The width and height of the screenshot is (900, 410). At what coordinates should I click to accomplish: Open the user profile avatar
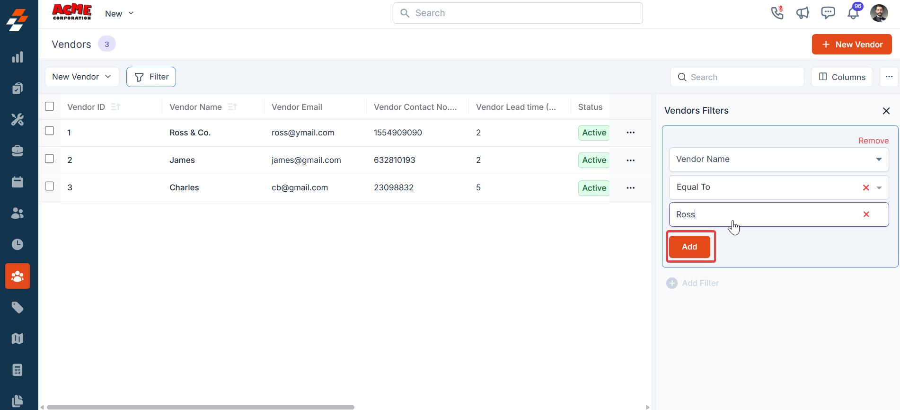point(879,13)
